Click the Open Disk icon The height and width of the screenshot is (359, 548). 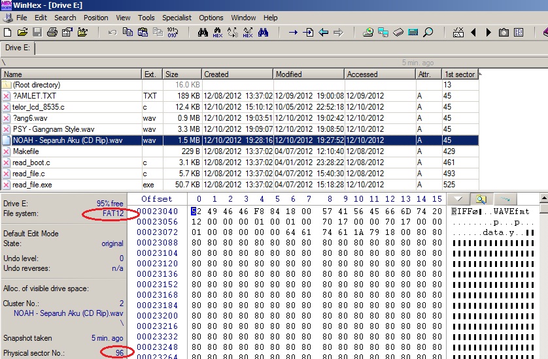coord(368,32)
